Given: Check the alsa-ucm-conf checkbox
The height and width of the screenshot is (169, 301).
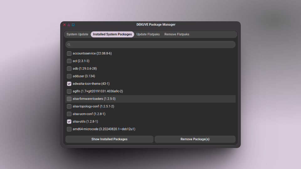Looking at the screenshot, I should [69, 114].
